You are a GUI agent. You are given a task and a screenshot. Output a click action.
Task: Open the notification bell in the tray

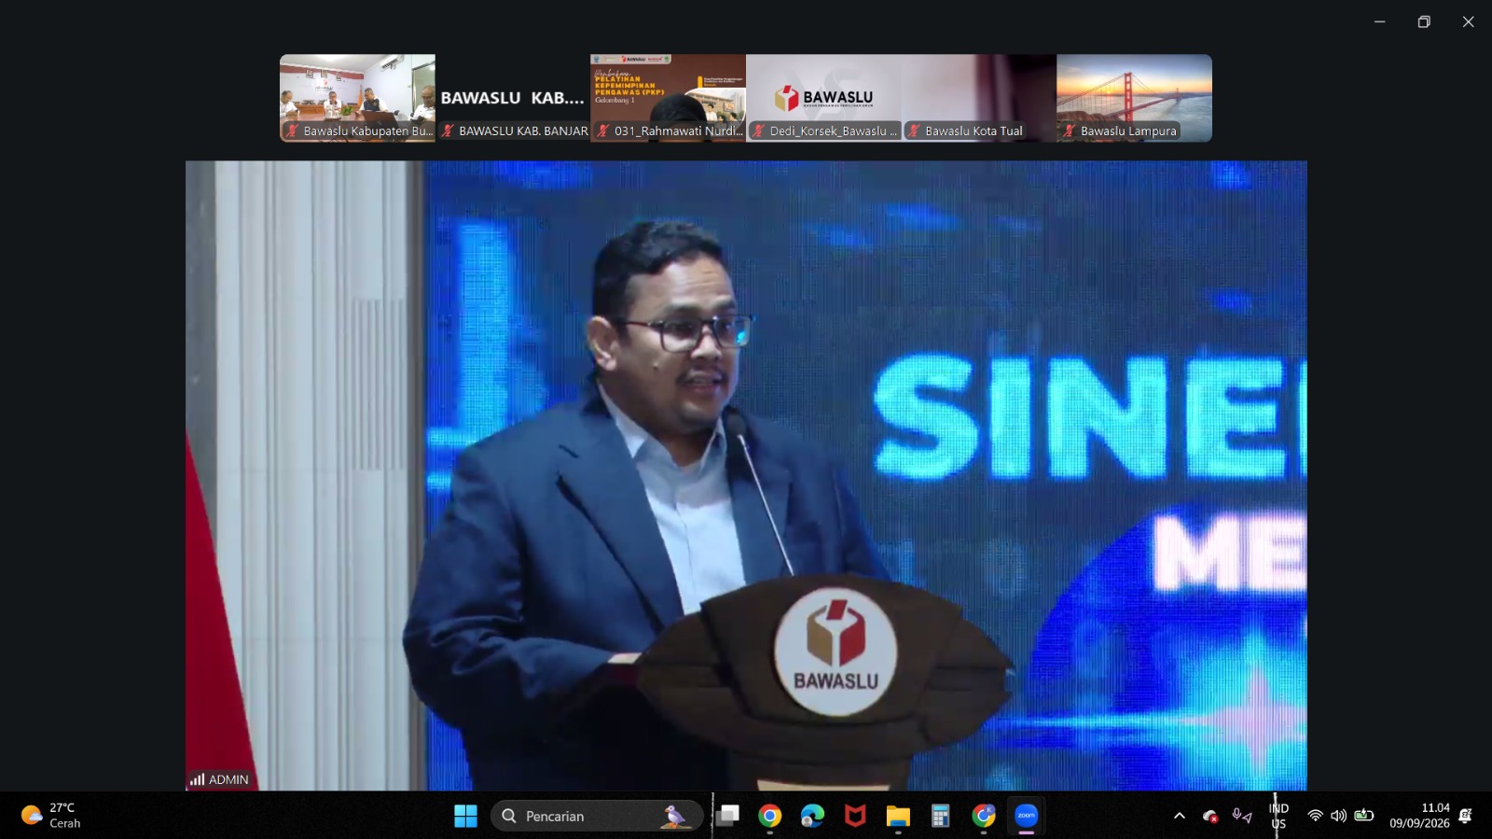1465,816
